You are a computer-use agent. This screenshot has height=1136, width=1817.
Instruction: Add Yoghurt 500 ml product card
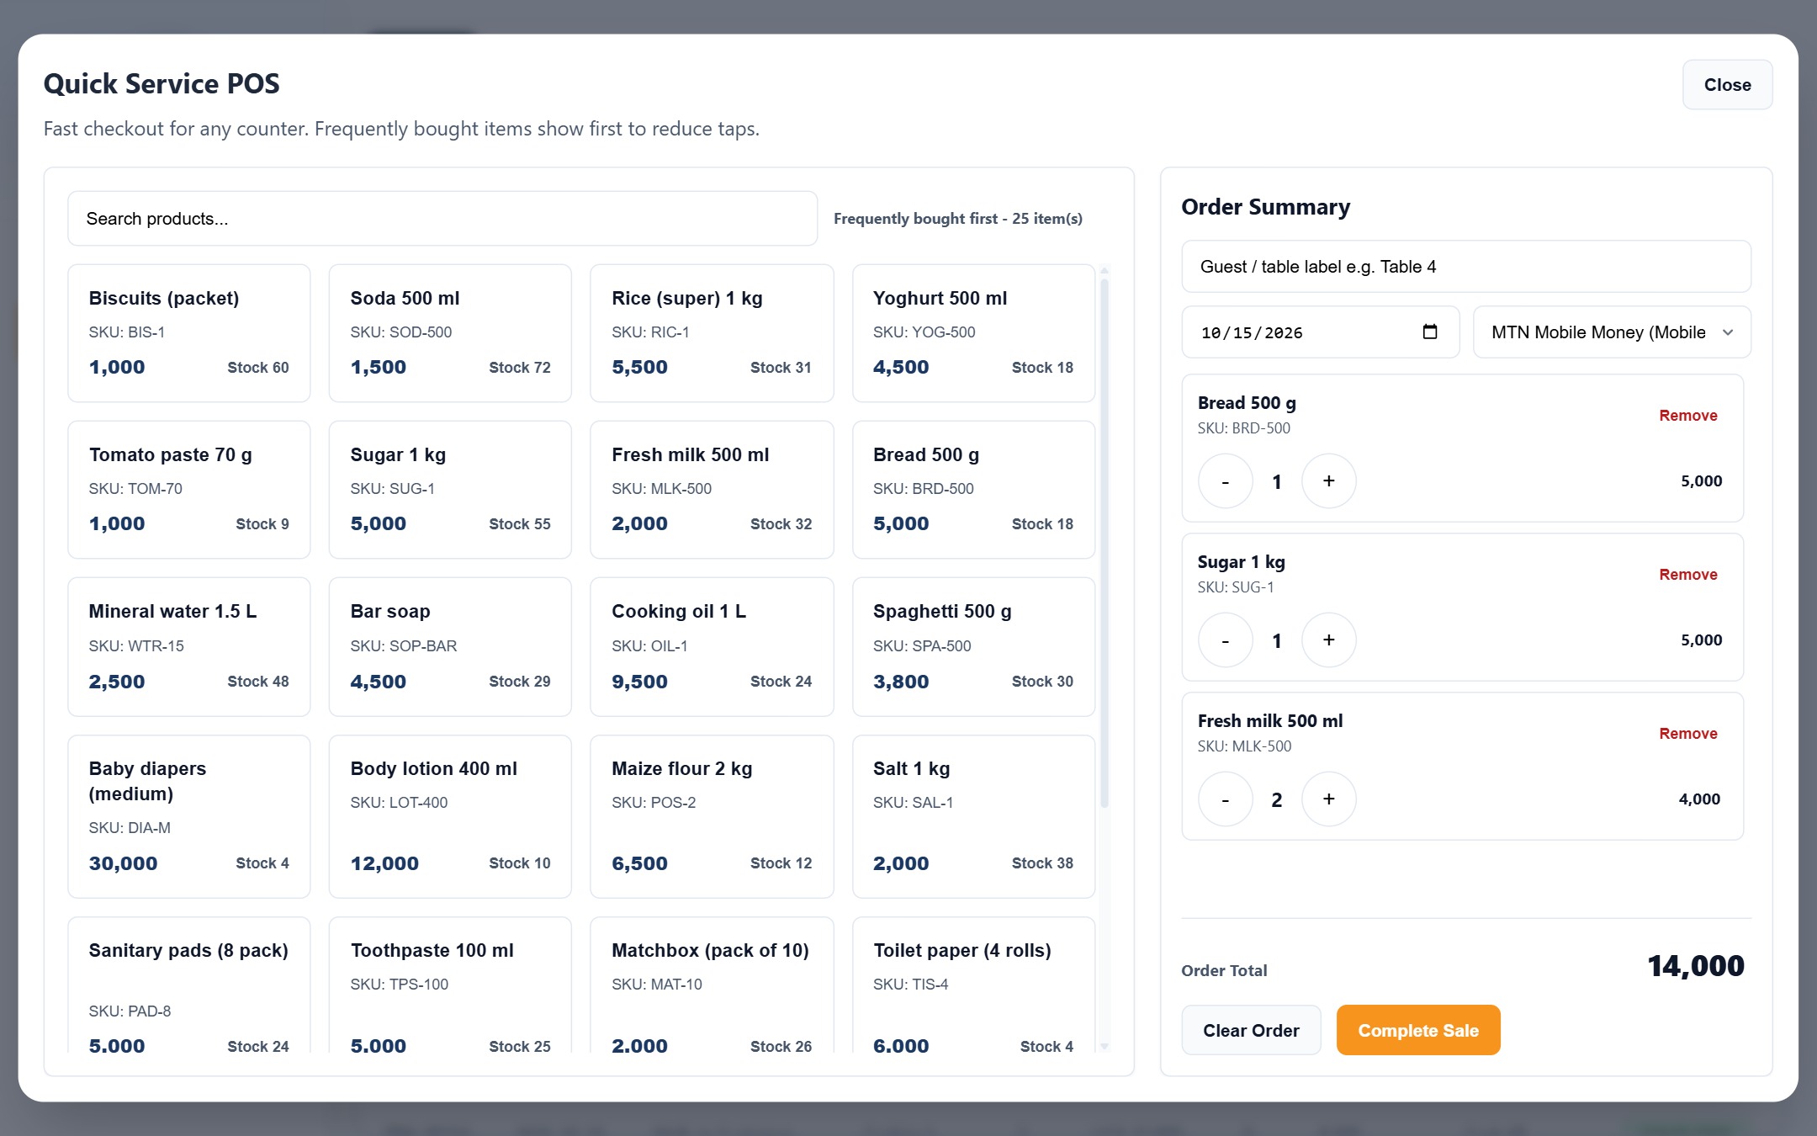pos(973,333)
